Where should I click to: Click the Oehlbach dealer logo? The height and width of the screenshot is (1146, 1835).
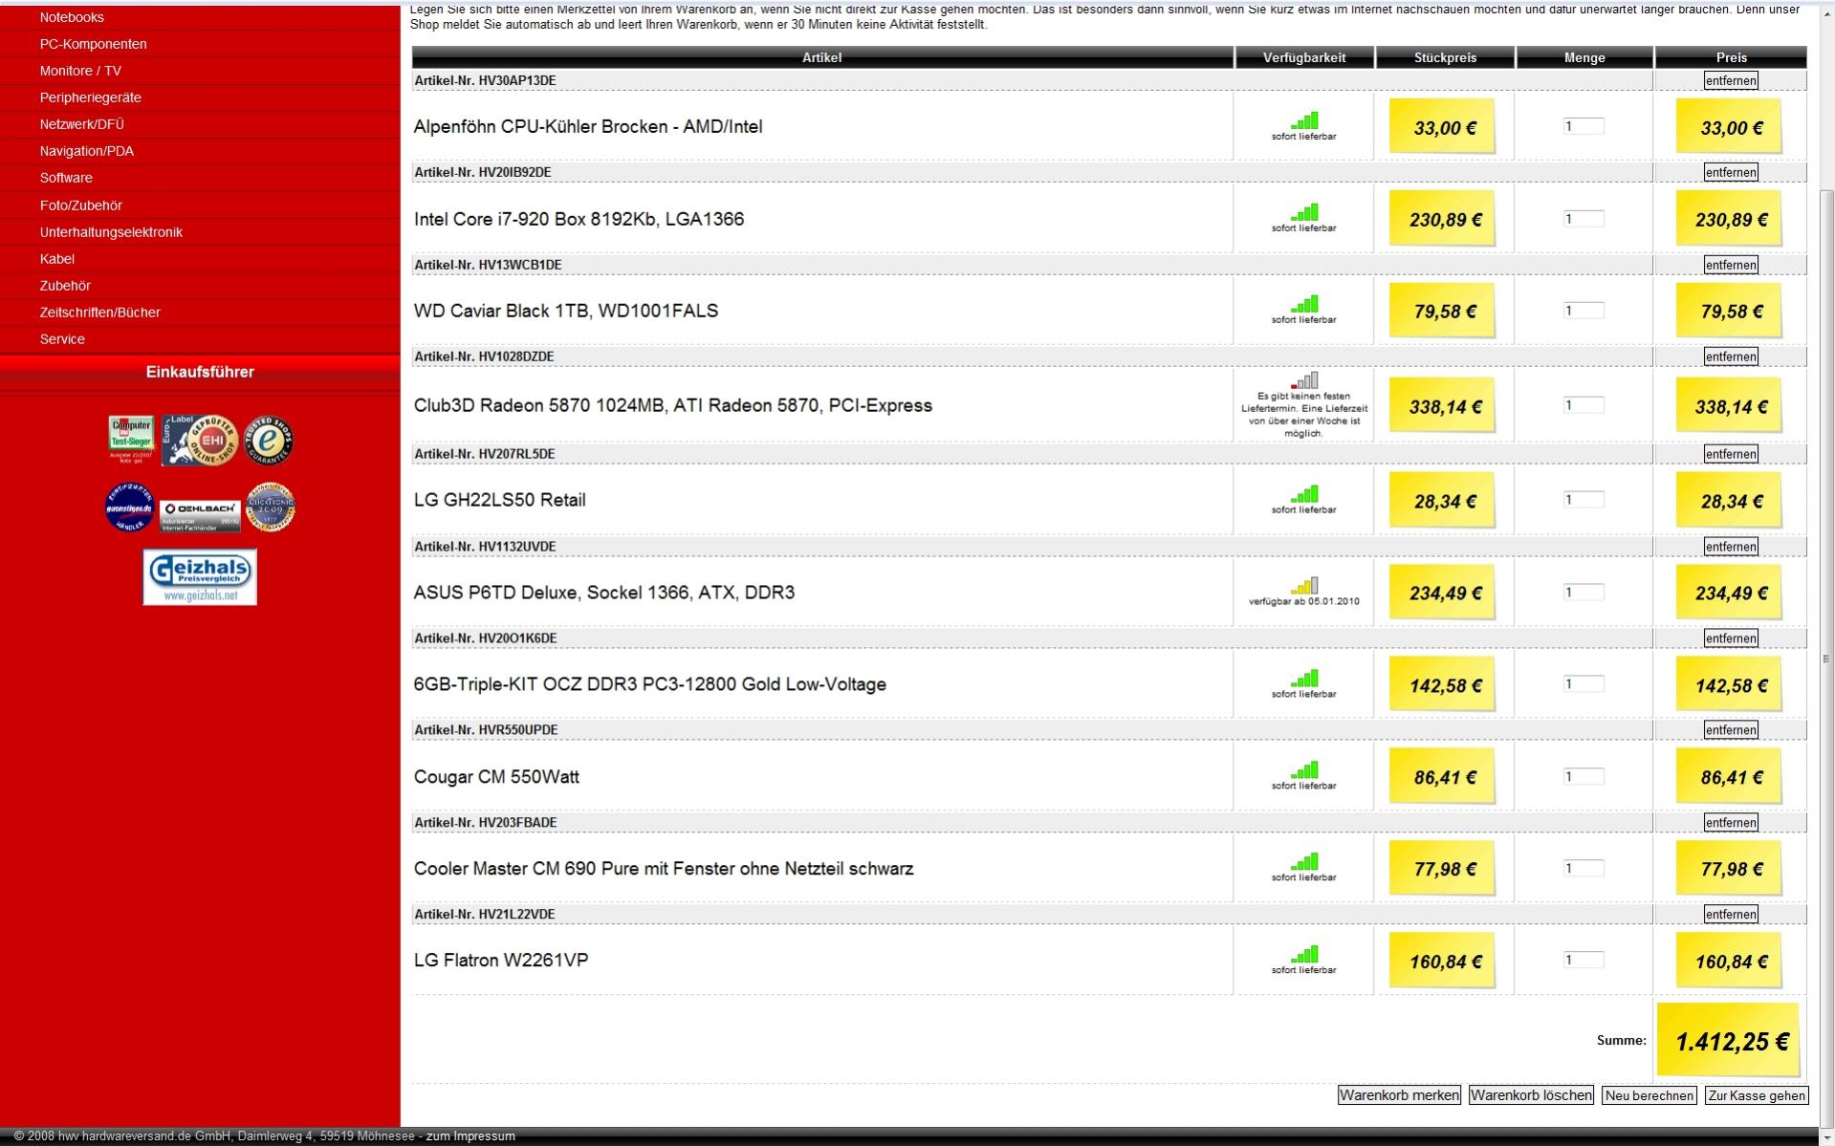[201, 514]
